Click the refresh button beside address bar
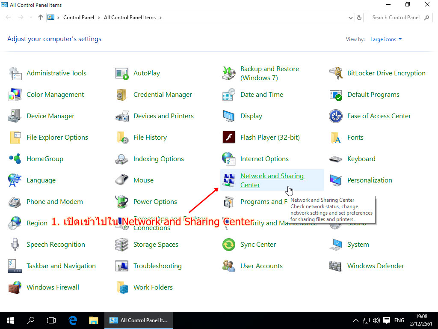This screenshot has height=329, width=438. 360,18
